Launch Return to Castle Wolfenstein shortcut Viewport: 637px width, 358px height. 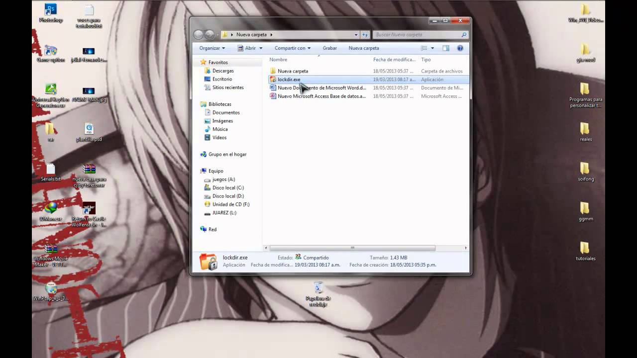(x=89, y=214)
